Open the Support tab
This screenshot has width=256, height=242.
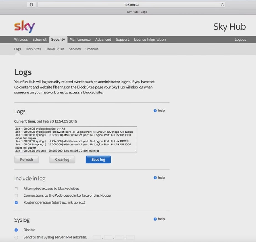(122, 40)
